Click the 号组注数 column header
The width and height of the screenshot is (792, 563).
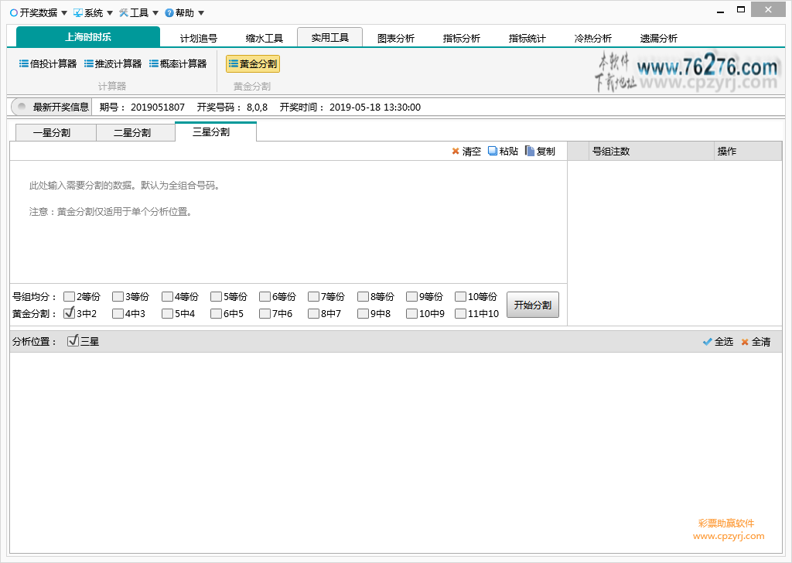tap(651, 151)
